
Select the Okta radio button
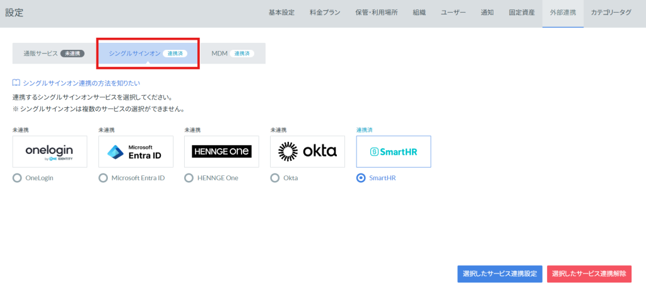(x=275, y=178)
